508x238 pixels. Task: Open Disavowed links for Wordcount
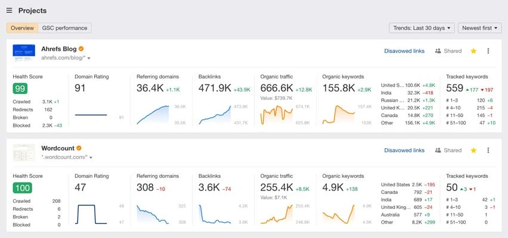pyautogui.click(x=404, y=151)
